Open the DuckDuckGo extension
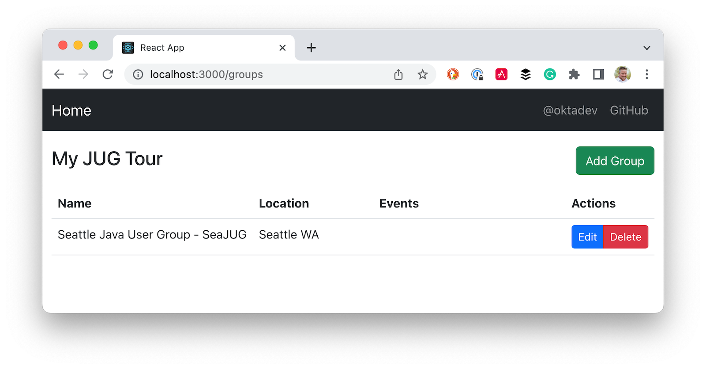 point(453,75)
